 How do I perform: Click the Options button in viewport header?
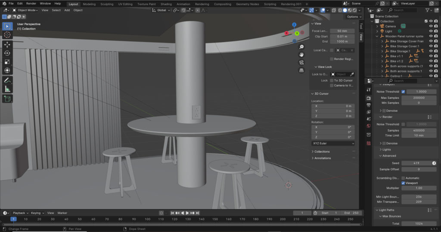pos(353,17)
